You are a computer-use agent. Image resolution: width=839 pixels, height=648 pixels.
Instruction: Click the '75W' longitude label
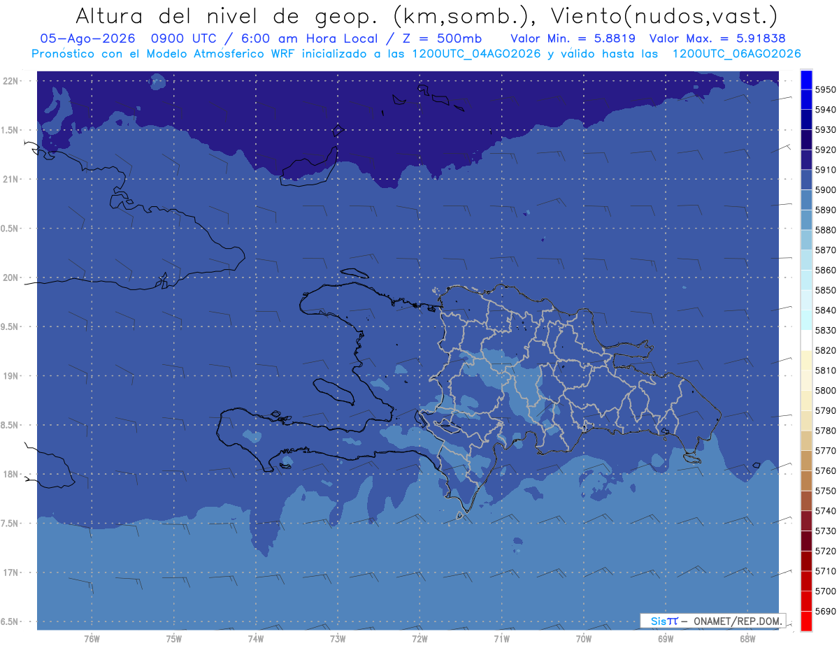click(173, 638)
